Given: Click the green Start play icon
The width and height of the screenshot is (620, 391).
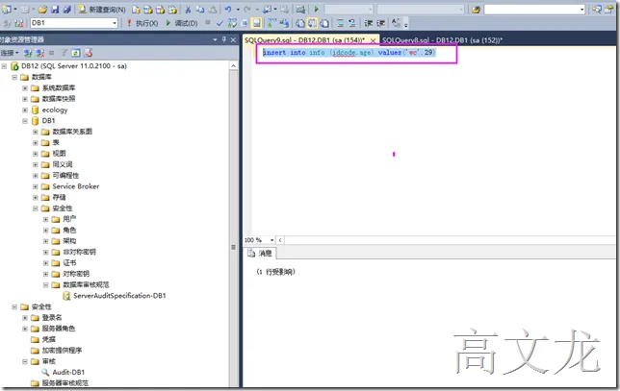Looking at the screenshot, I should coord(317,9).
